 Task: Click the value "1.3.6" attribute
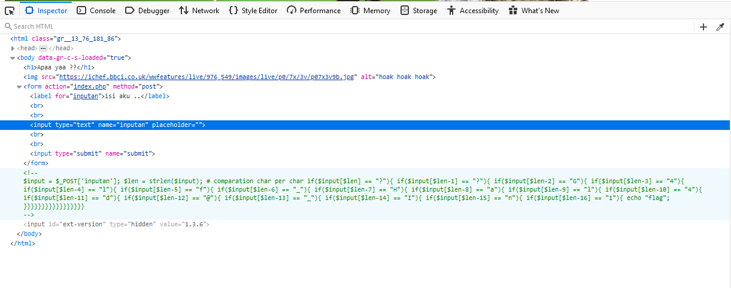click(183, 224)
